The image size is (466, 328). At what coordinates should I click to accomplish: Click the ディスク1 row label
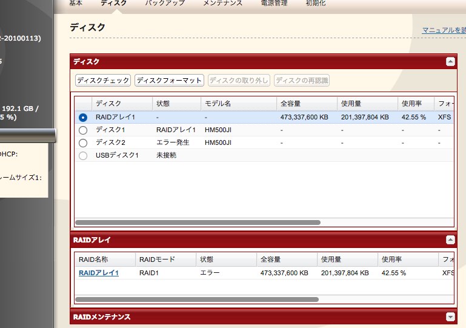(110, 130)
